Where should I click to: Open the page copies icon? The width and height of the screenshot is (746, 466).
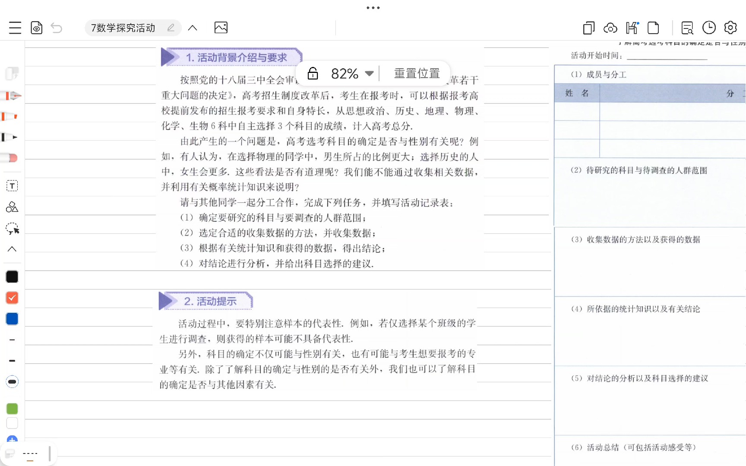pos(588,28)
